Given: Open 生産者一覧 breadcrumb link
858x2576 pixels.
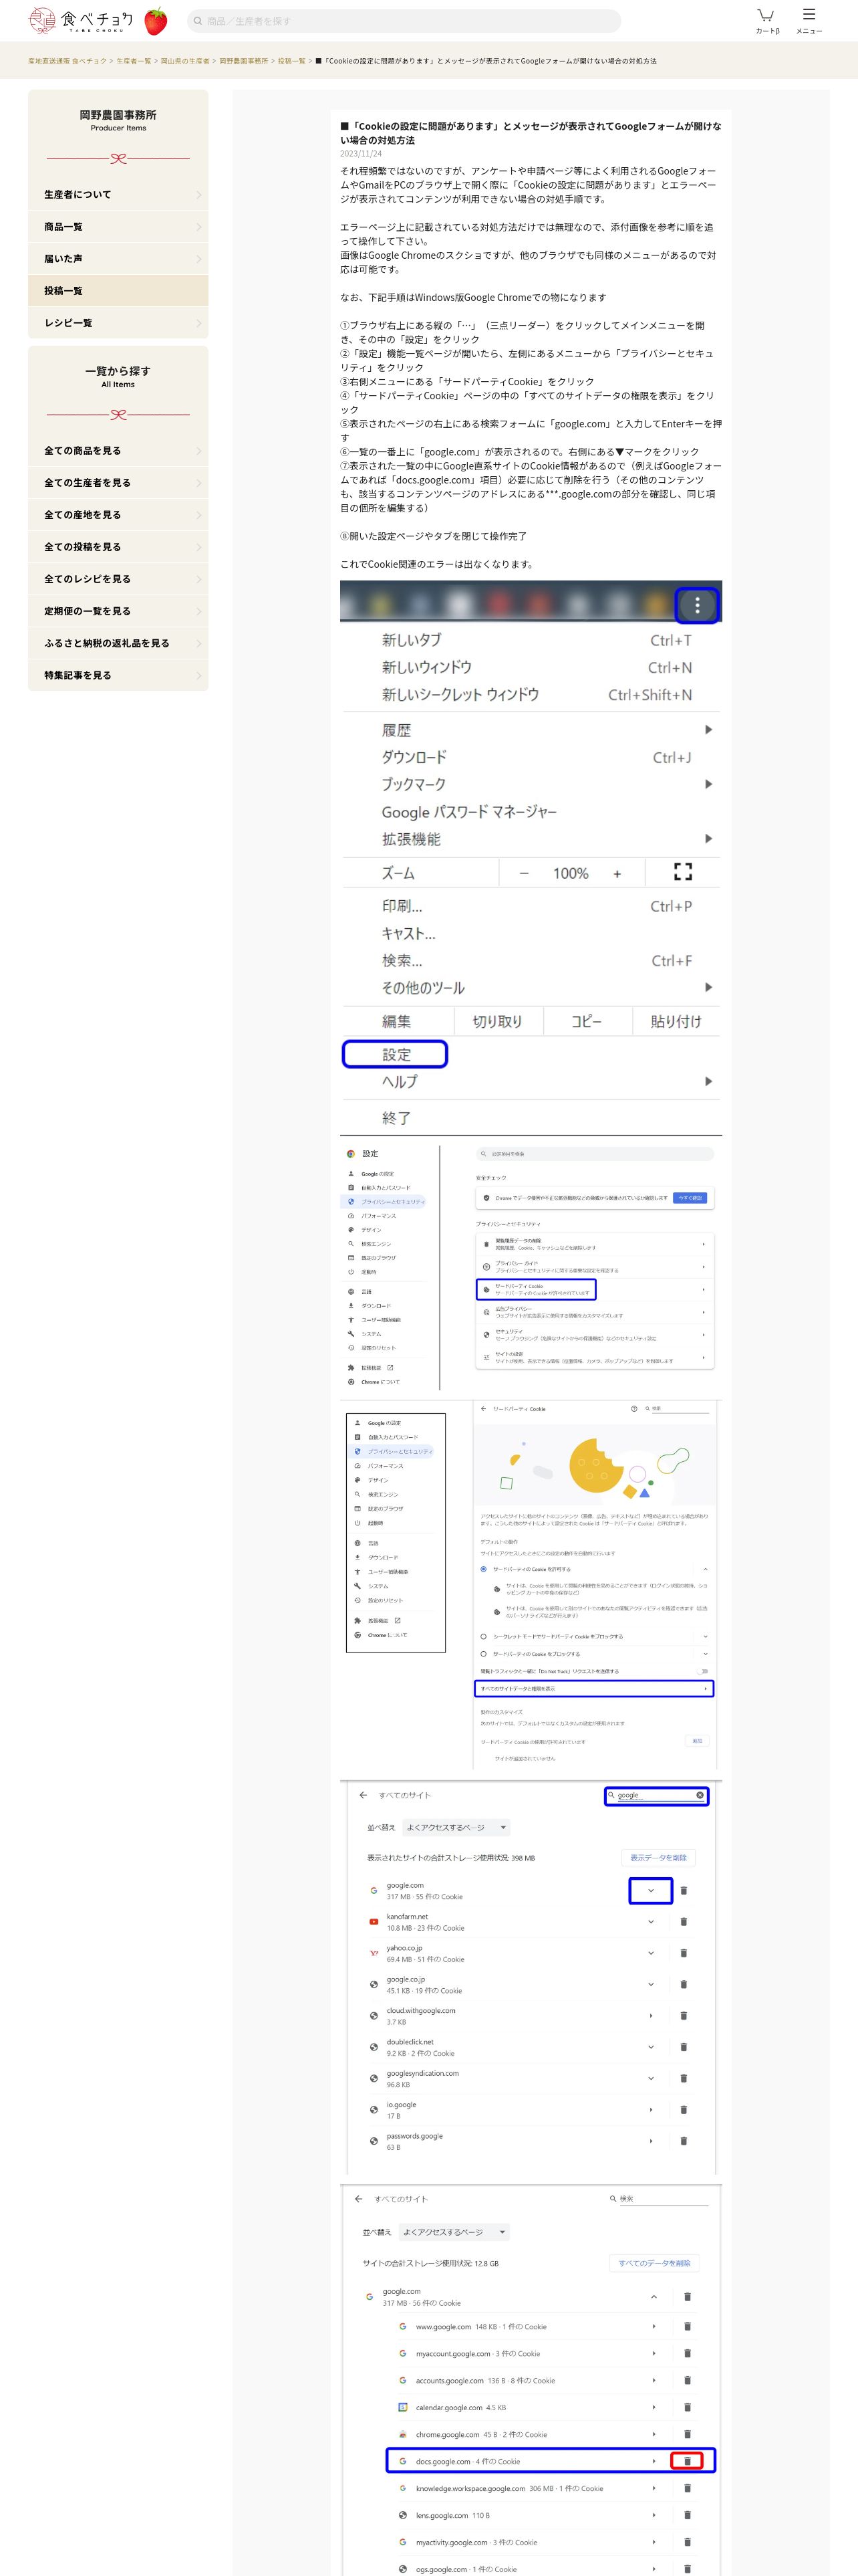Looking at the screenshot, I should [134, 61].
